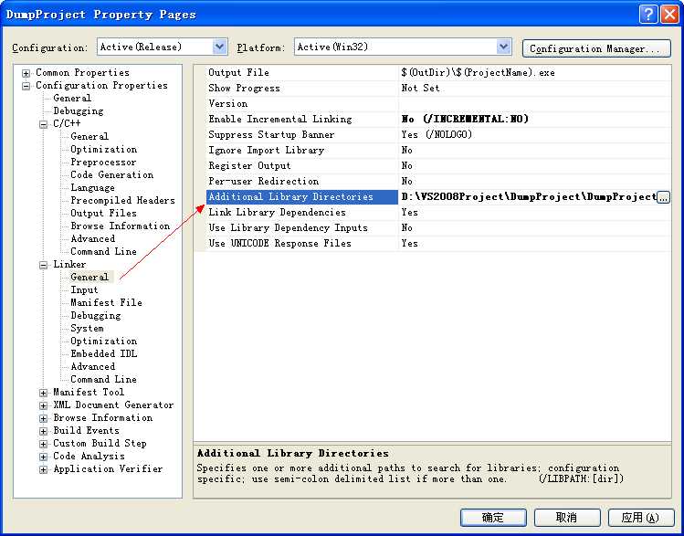Select Command Line under Linker
684x536 pixels.
pos(103,379)
